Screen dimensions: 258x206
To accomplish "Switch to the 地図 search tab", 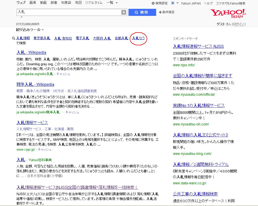I will click(78, 3).
